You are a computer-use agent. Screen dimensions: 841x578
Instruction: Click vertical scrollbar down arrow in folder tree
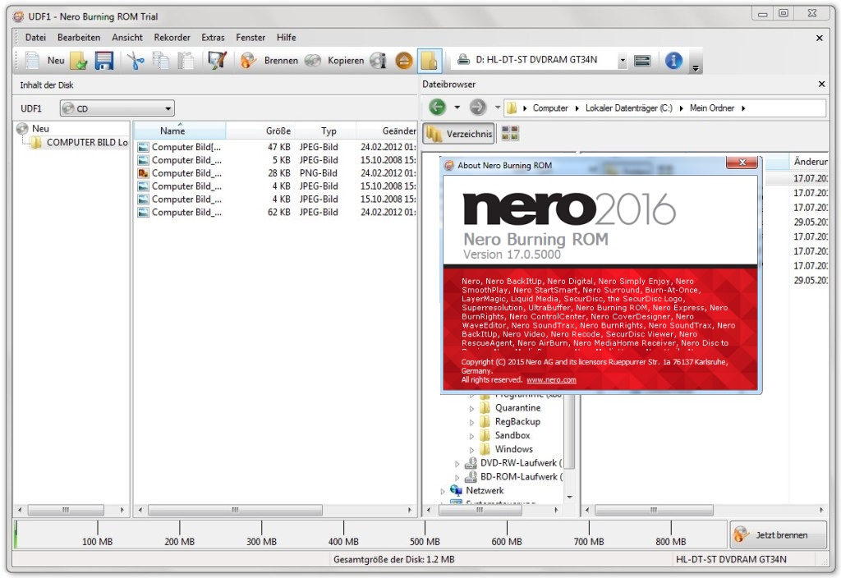(x=570, y=498)
